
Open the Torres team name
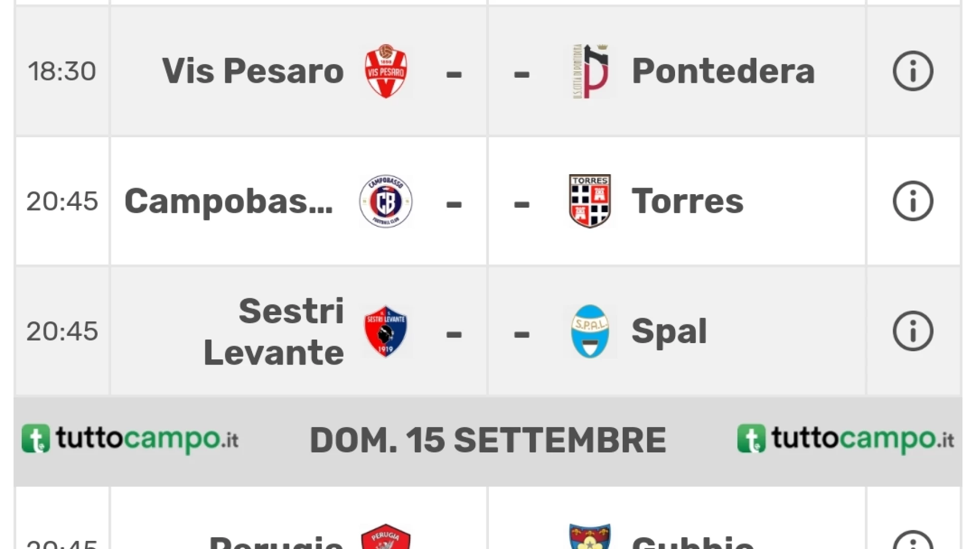click(687, 201)
